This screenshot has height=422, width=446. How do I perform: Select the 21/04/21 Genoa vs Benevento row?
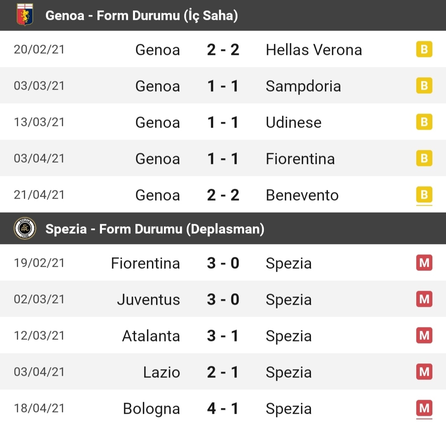pyautogui.click(x=223, y=195)
